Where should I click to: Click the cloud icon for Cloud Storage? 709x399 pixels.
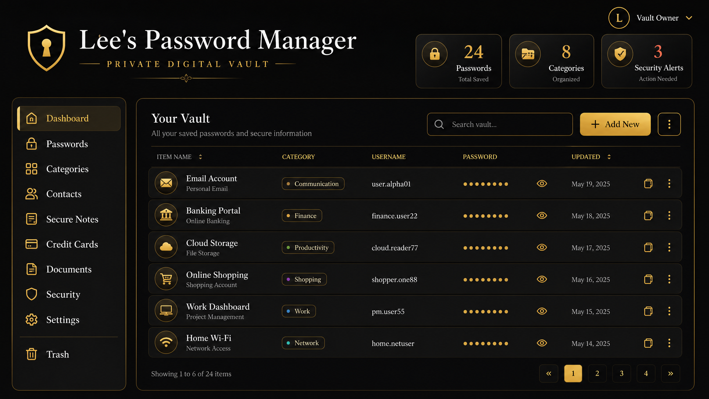166,247
